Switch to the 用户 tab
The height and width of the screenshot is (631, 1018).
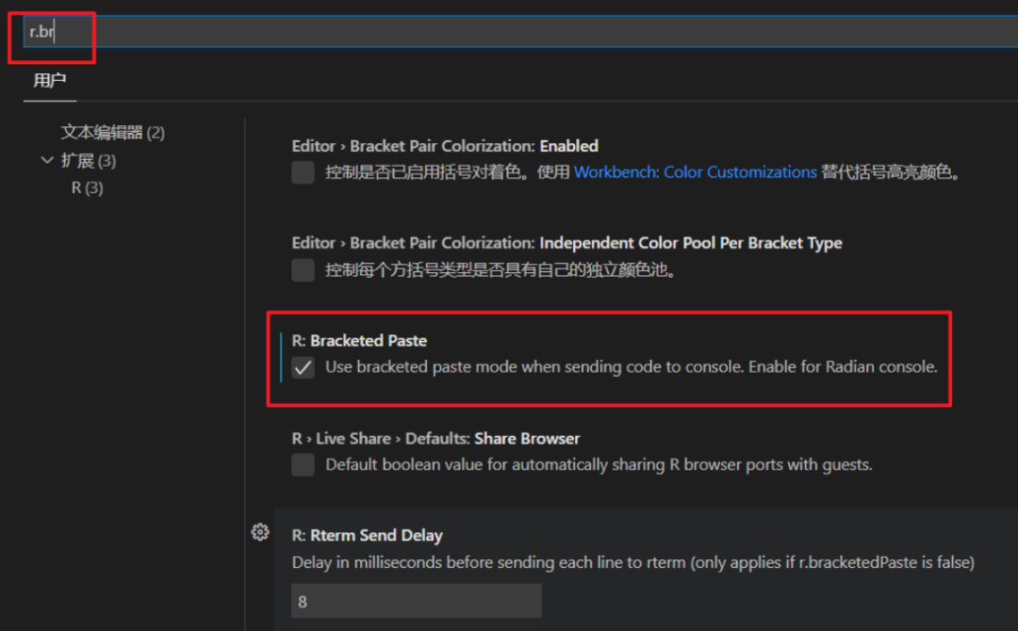tap(49, 81)
